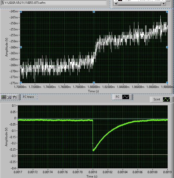Click the bottom-middle graph resize handle
This screenshot has width=174, height=178.
click(94, 83)
